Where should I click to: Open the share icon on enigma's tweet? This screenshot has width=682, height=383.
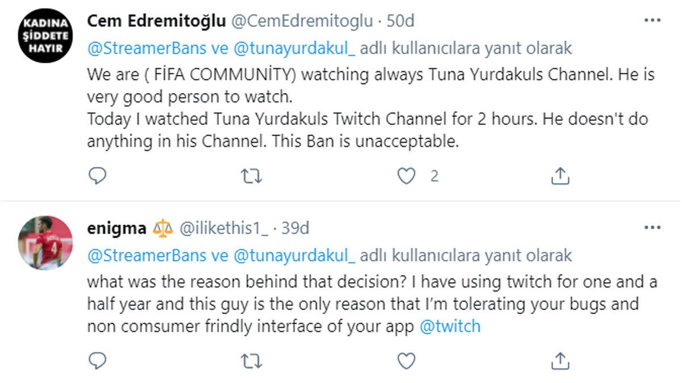point(560,359)
